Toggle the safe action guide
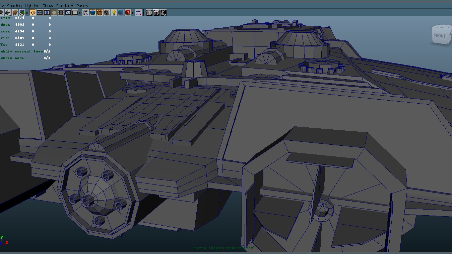The height and width of the screenshot is (254, 452). [68, 13]
